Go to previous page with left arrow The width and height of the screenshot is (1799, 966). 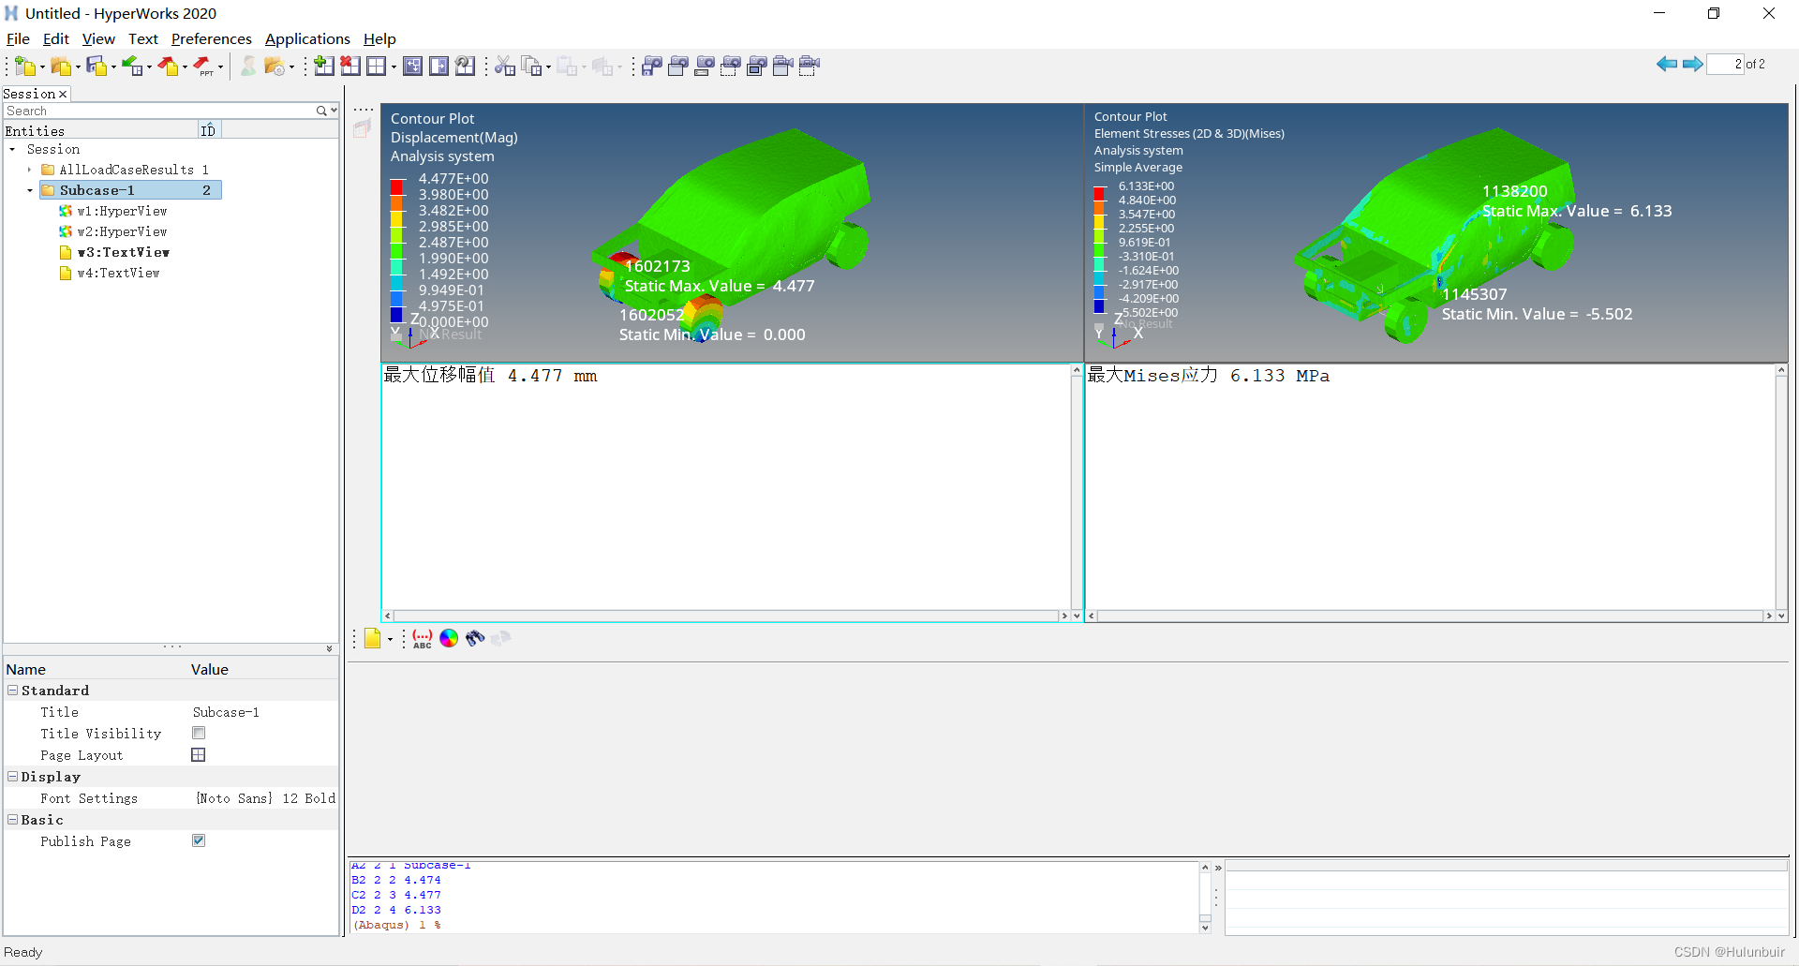(1667, 64)
